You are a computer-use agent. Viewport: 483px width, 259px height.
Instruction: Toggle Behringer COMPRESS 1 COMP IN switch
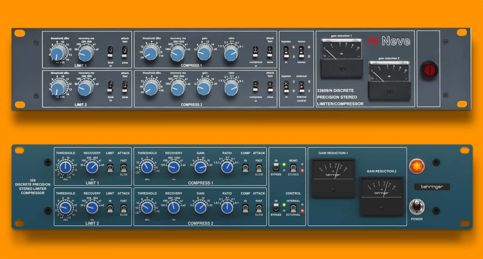(x=245, y=168)
